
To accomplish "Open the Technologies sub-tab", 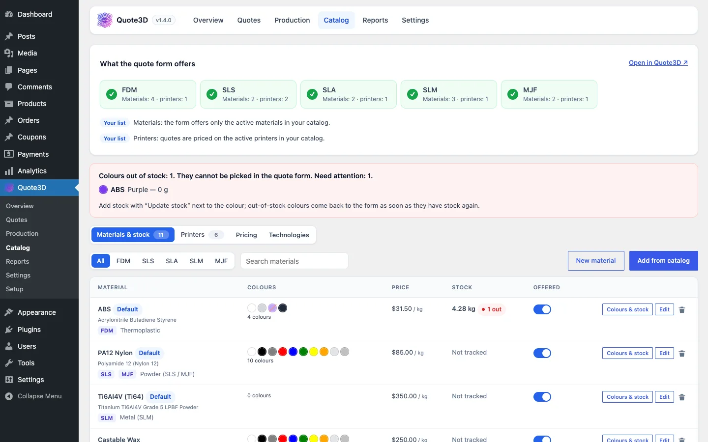I will [x=289, y=235].
